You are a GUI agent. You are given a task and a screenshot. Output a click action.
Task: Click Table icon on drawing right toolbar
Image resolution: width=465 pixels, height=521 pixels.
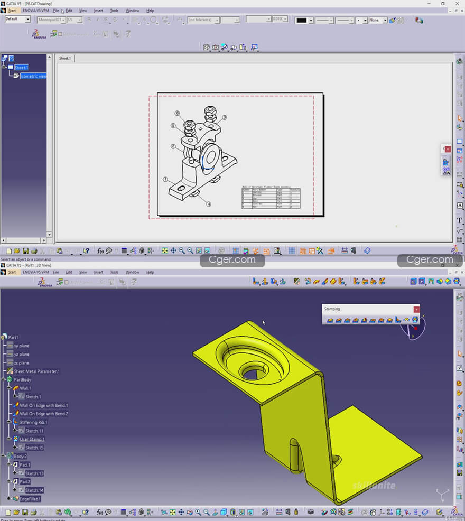(x=459, y=239)
